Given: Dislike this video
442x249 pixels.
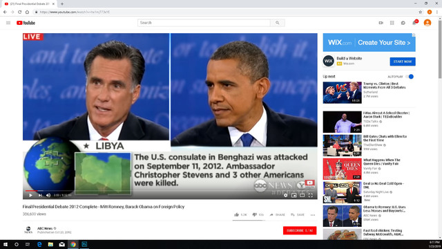Looking at the screenshot, I should [x=258, y=215].
